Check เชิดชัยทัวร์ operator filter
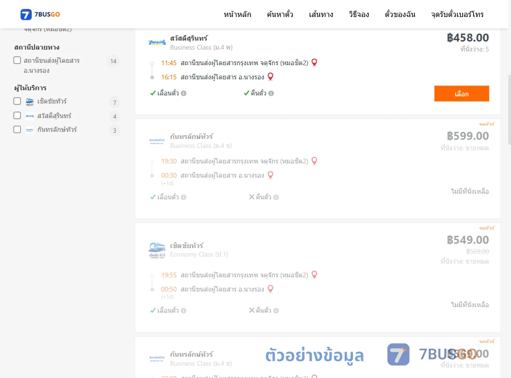The image size is (511, 378). (18, 101)
